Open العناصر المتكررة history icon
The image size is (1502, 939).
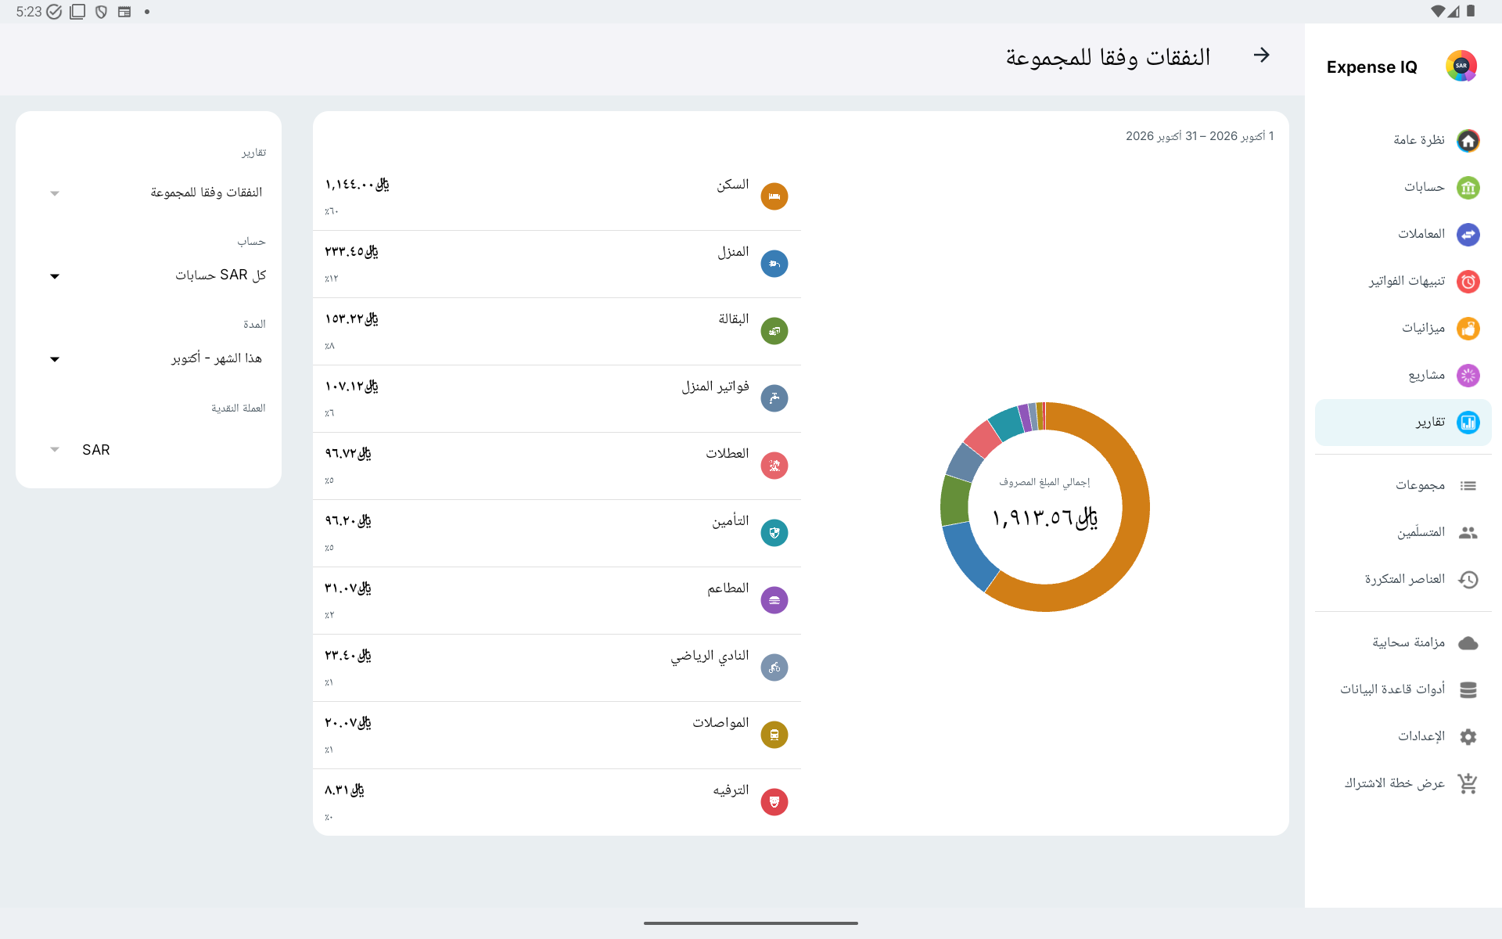pos(1468,580)
